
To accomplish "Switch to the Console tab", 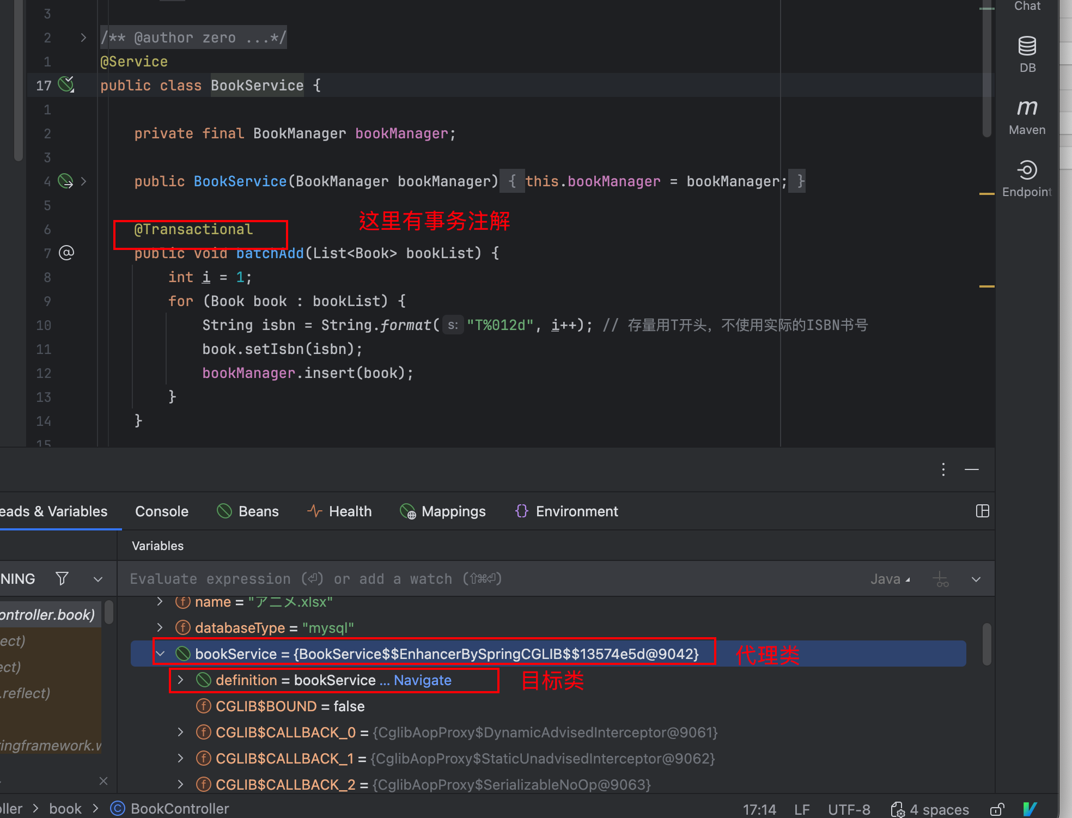I will point(162,511).
